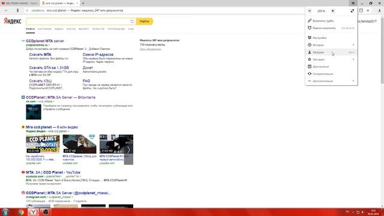Click downloads arrow icon in toolbar
The image size is (384, 216).
379,11
